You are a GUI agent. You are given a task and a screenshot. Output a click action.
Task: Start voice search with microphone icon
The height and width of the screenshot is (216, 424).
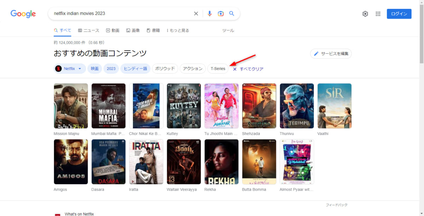click(x=210, y=14)
